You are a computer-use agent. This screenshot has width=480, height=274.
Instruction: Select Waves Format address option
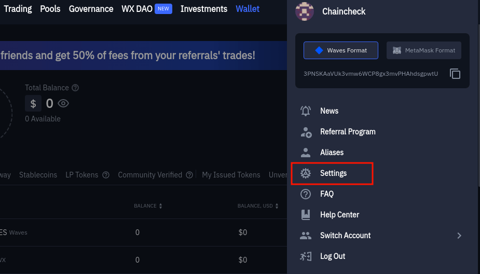tap(341, 50)
